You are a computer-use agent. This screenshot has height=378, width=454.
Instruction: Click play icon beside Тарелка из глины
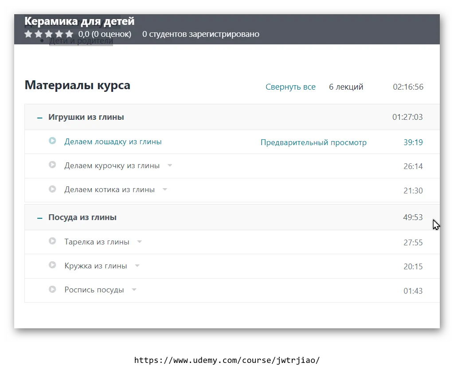[52, 241]
